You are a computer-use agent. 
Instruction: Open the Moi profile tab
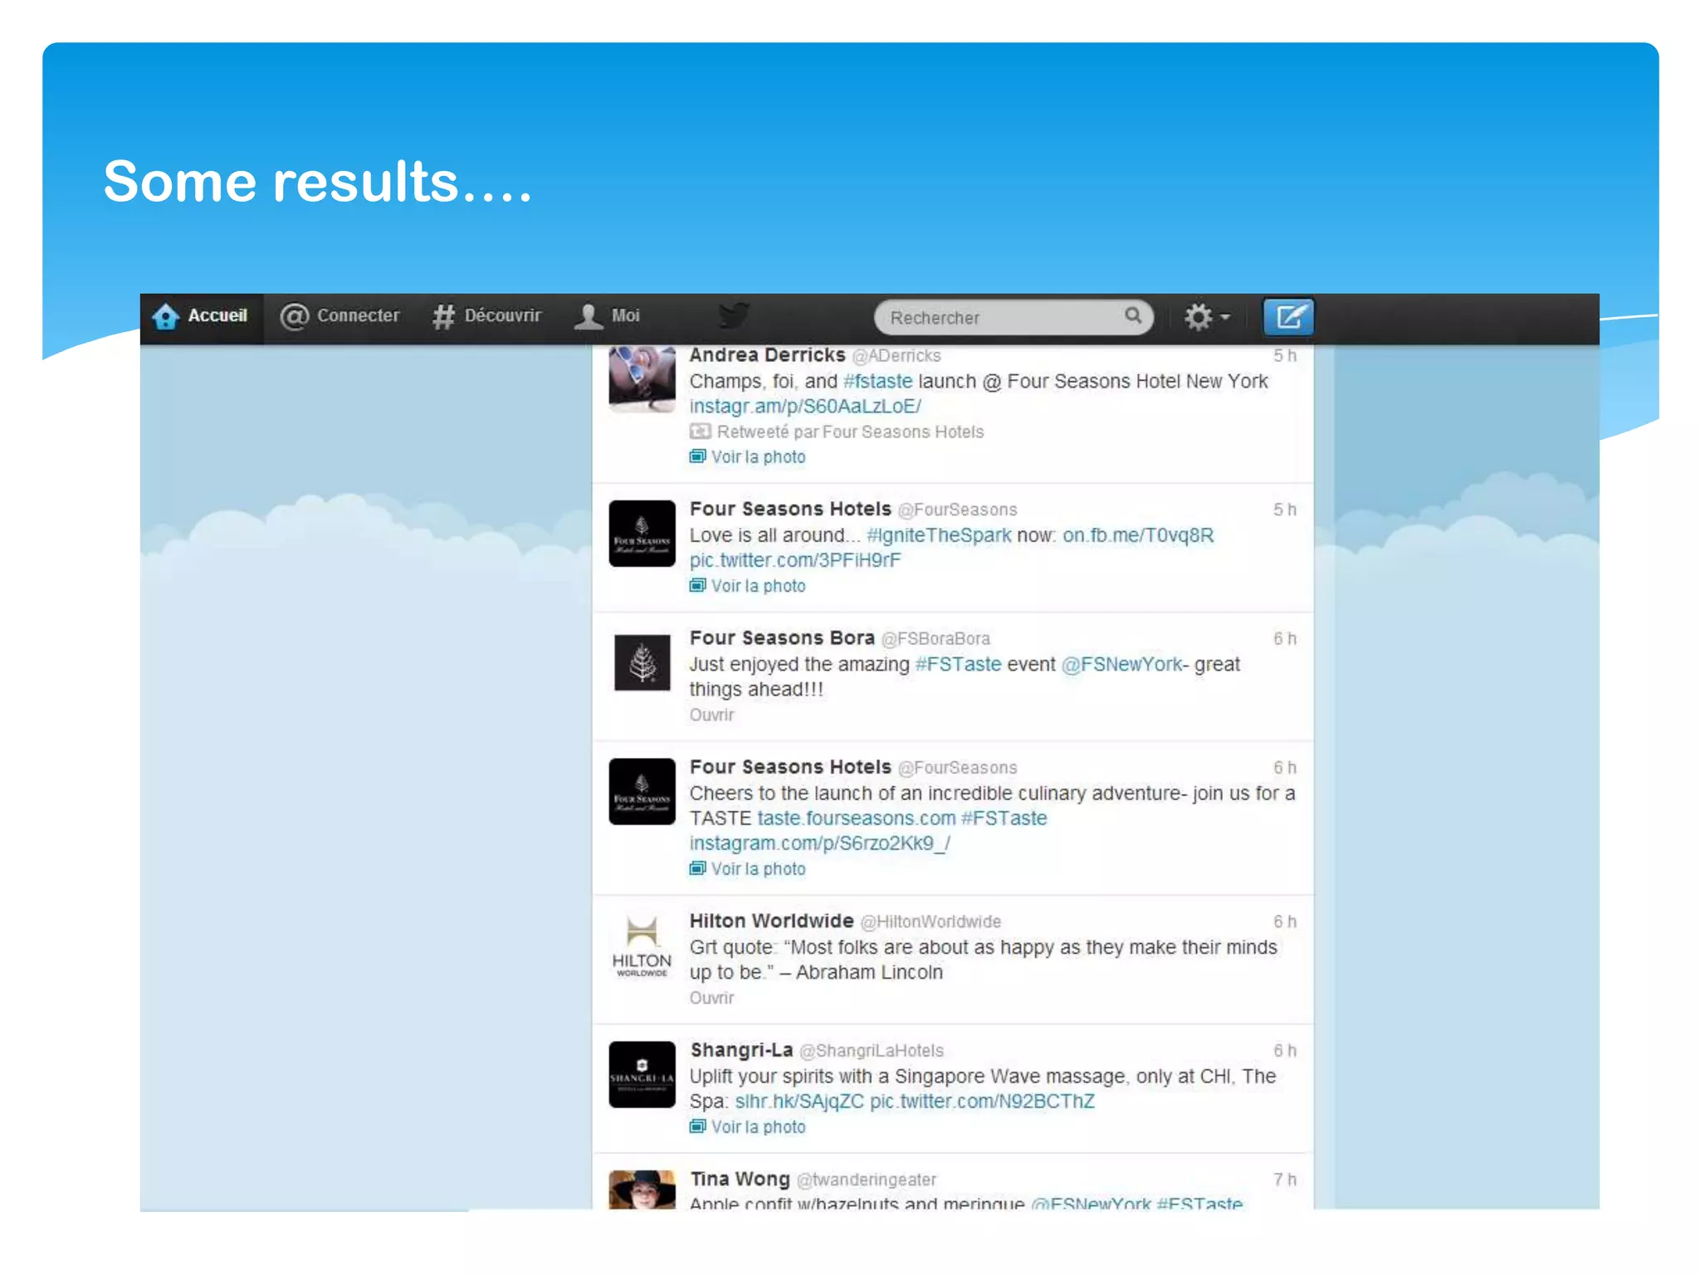[x=607, y=316]
